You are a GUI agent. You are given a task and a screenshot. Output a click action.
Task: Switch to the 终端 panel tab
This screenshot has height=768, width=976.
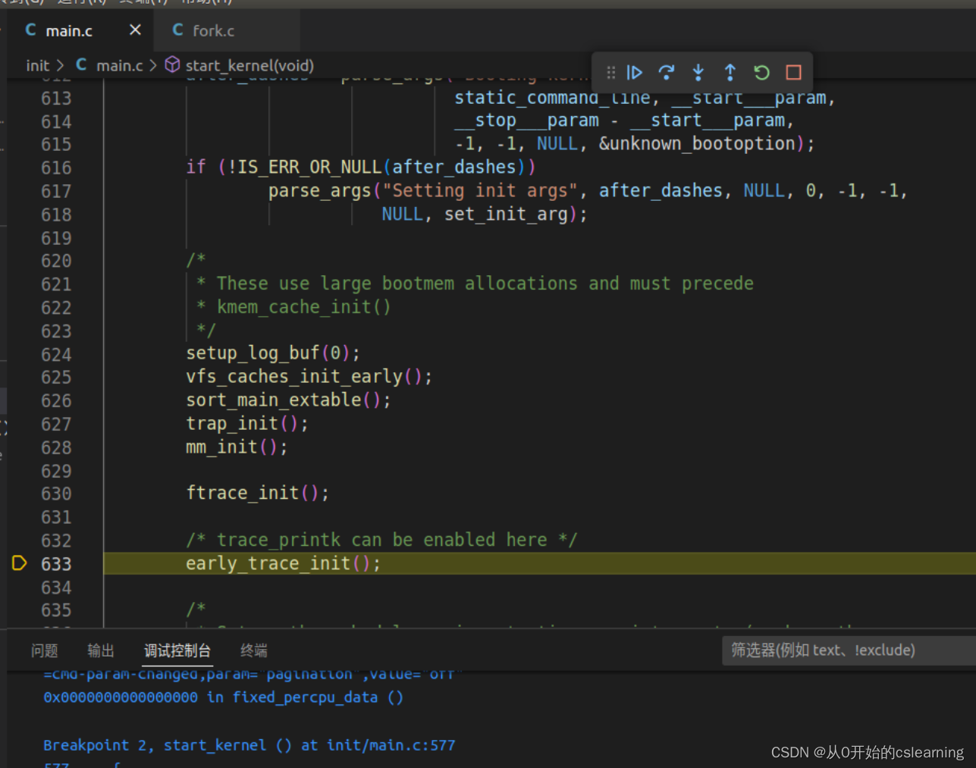253,650
